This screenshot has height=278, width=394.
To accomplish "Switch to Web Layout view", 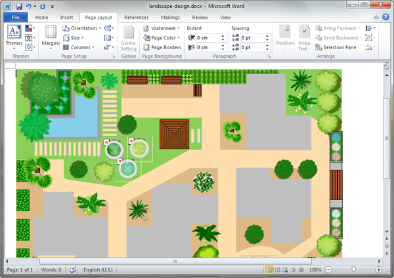I will pyautogui.click(x=285, y=269).
